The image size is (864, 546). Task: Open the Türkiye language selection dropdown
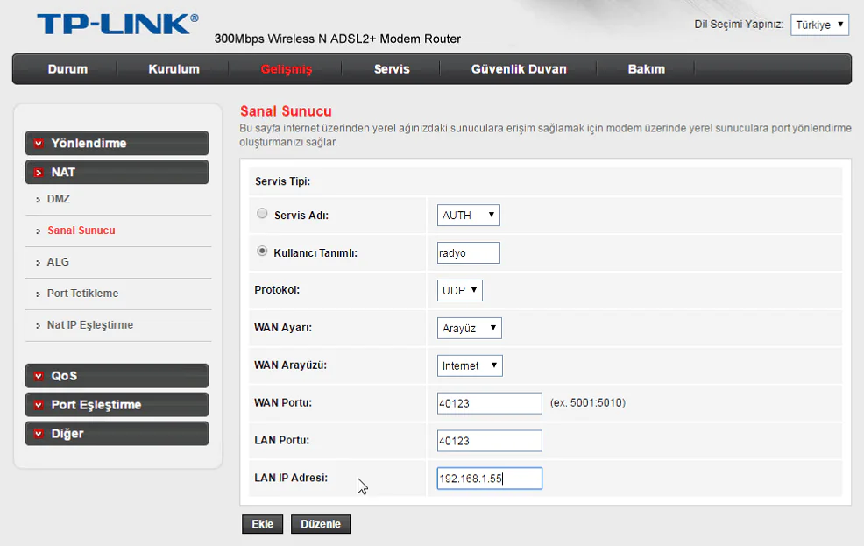pos(819,25)
